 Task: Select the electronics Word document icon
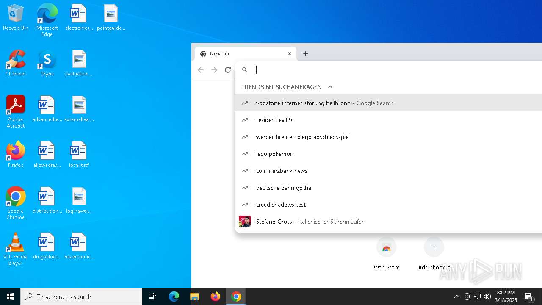(79, 17)
